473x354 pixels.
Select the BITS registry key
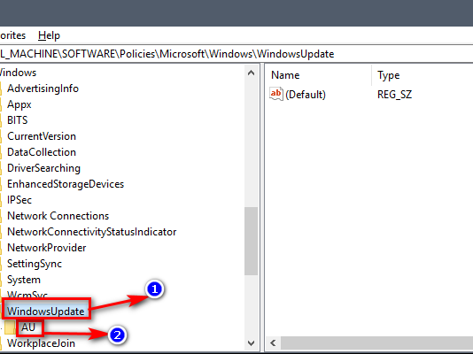click(x=17, y=120)
